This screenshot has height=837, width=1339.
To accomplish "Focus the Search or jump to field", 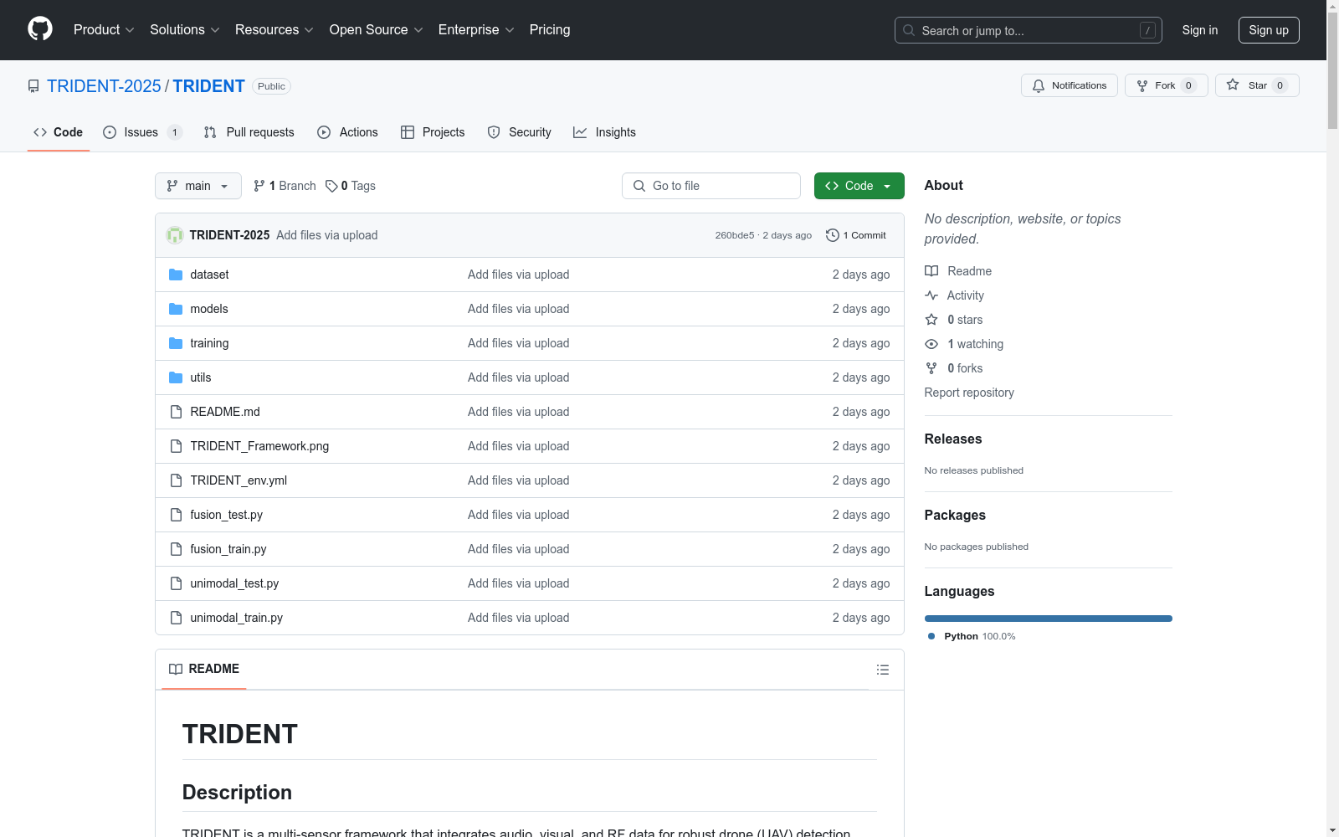I will (x=1029, y=30).
